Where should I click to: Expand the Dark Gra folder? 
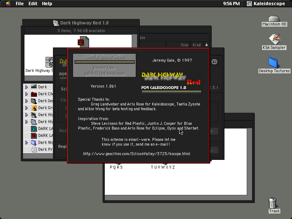pyautogui.click(x=26, y=108)
